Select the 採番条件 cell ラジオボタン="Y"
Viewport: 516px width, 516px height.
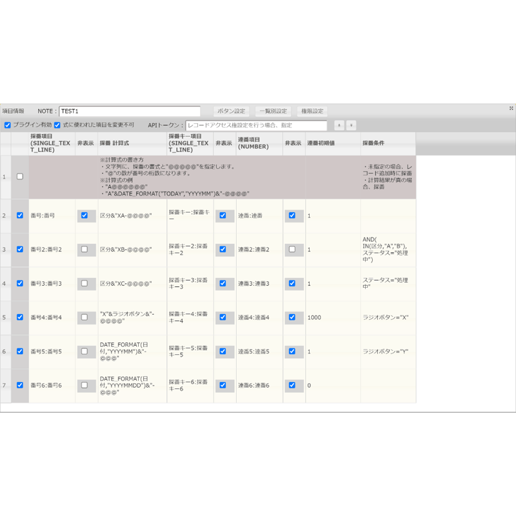click(x=388, y=352)
